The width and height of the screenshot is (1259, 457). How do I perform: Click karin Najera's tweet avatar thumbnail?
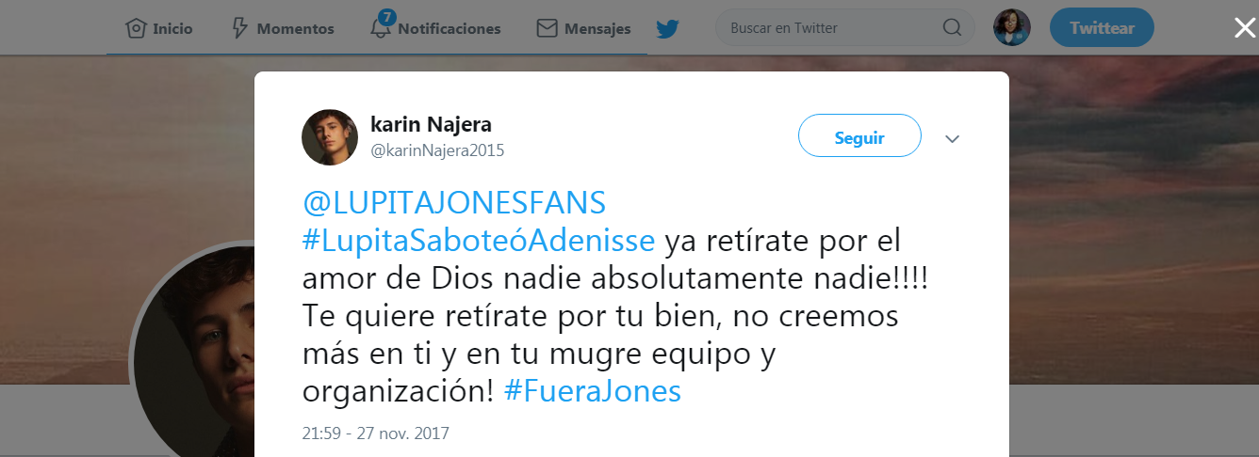tap(329, 137)
